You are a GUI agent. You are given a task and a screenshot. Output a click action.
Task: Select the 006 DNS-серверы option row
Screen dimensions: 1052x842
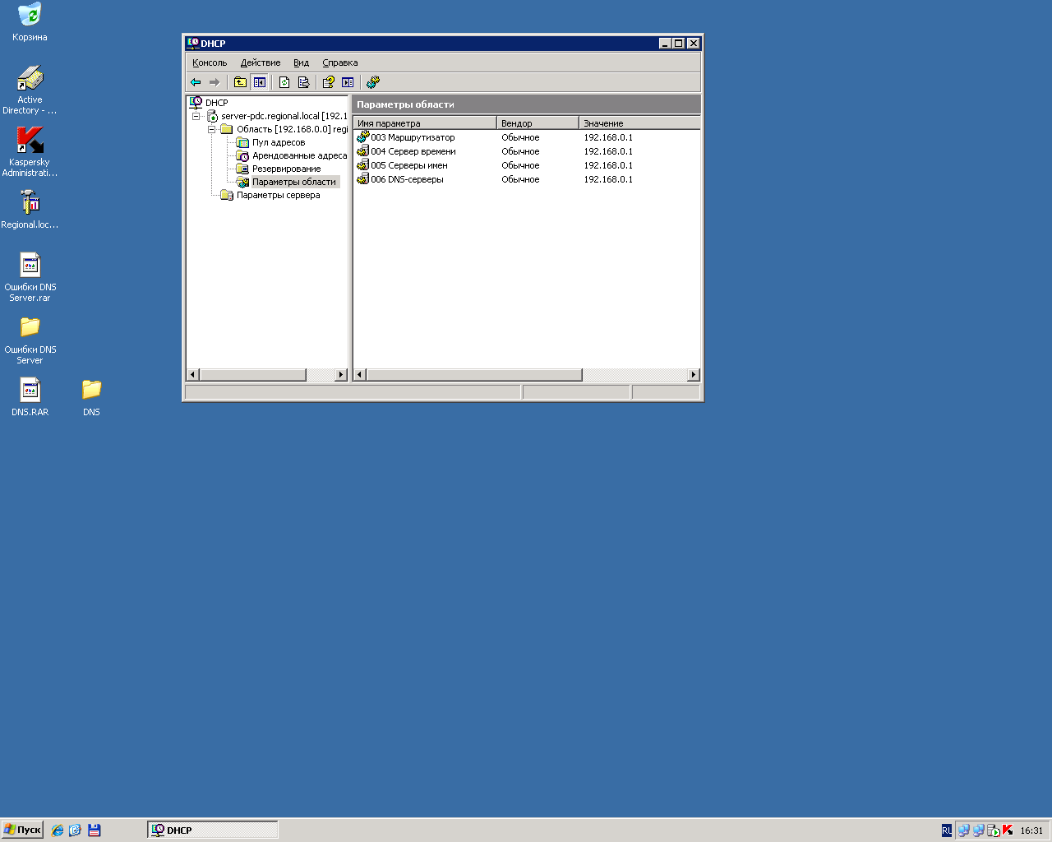point(527,179)
